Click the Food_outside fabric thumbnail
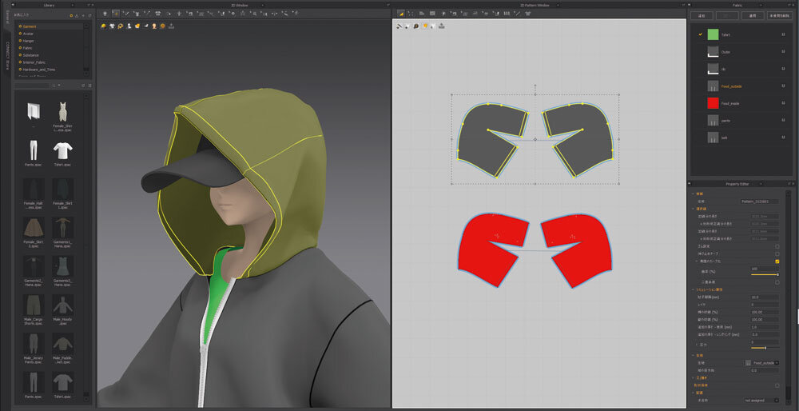The width and height of the screenshot is (799, 411). coord(714,86)
